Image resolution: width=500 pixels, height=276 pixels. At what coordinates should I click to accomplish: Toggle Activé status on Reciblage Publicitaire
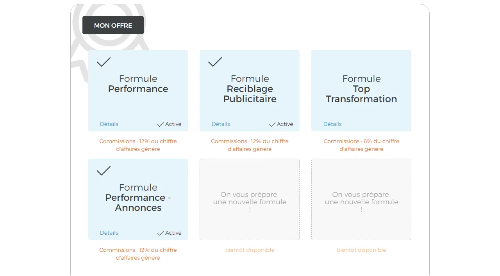coord(281,124)
